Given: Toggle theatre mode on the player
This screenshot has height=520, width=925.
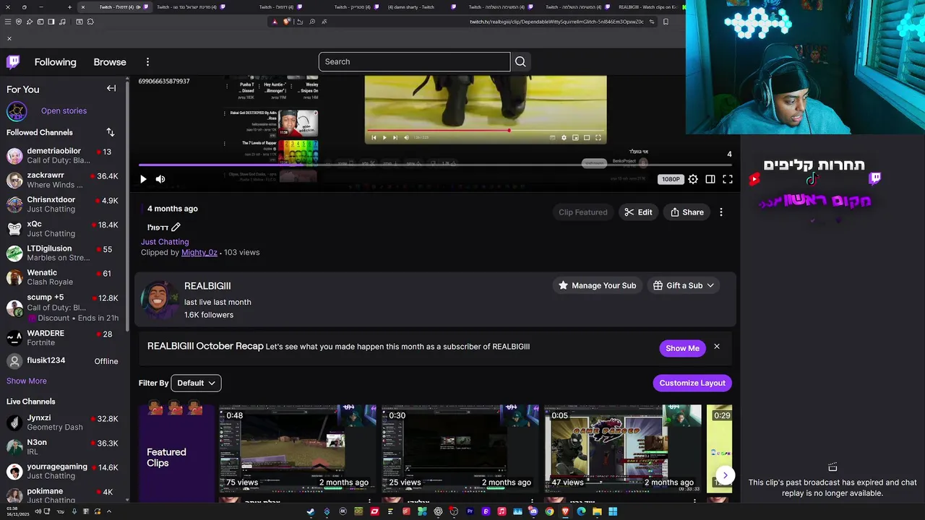Looking at the screenshot, I should pos(710,179).
